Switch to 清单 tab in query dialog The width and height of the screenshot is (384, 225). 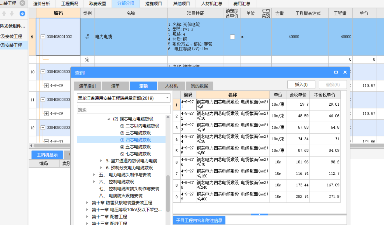tap(115, 86)
